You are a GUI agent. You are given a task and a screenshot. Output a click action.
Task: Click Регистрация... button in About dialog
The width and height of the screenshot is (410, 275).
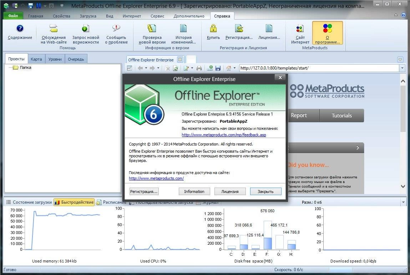pos(144,191)
